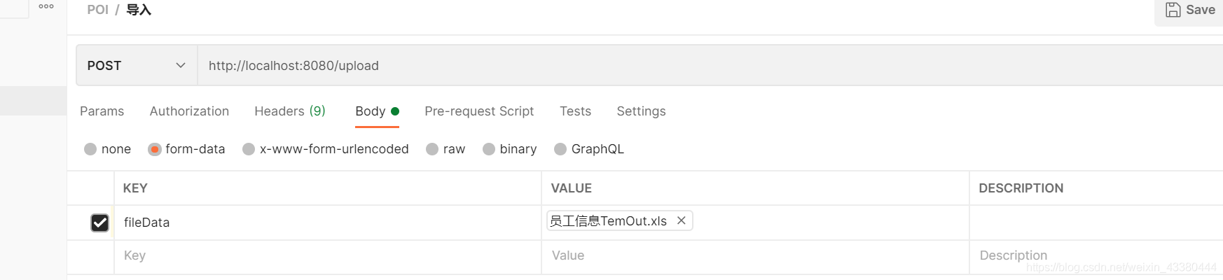The height and width of the screenshot is (280, 1223).
Task: Switch to the Tests tab
Action: 575,111
